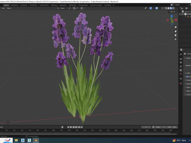The image size is (191, 143).
Task: Play animation forward in timeline
Action: [76, 127]
